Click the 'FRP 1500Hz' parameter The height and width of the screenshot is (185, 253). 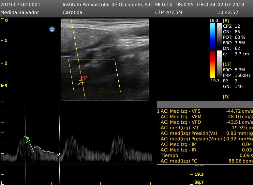click(237, 75)
